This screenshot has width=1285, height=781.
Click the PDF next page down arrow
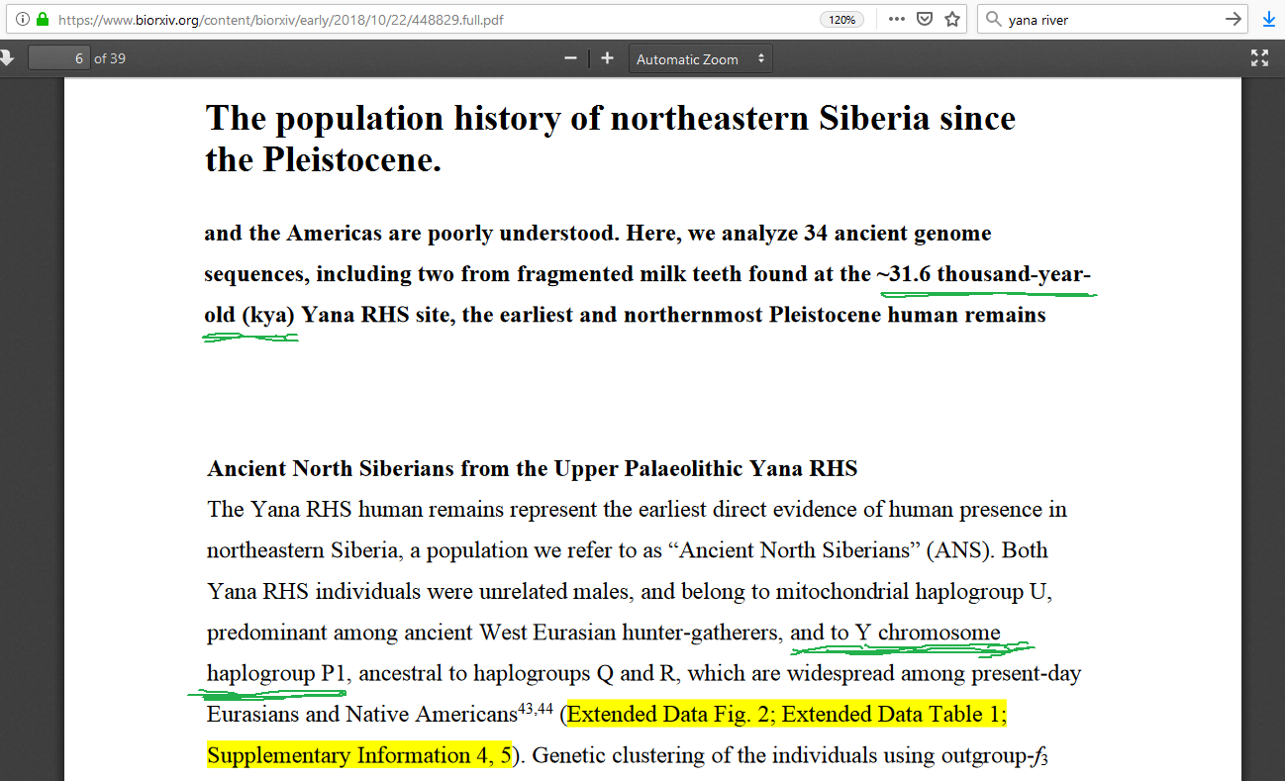[7, 58]
